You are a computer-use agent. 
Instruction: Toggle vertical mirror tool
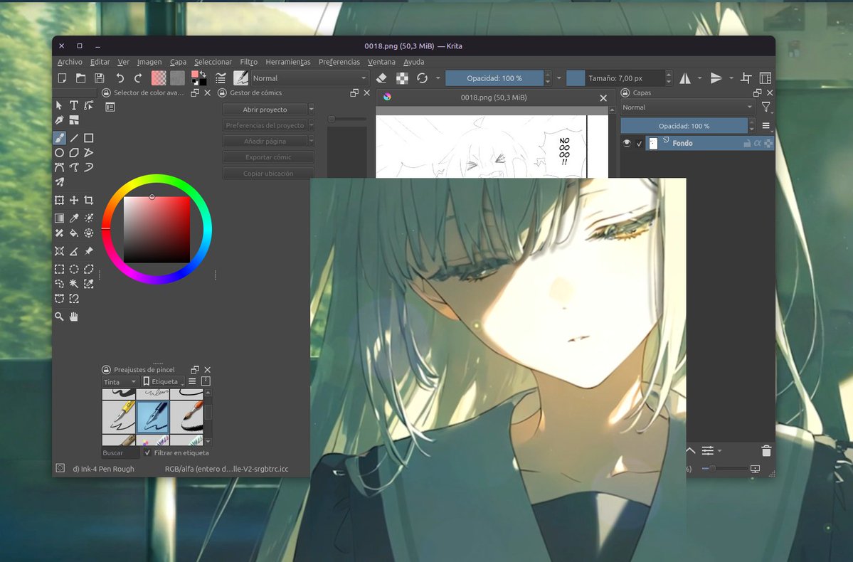click(x=716, y=78)
